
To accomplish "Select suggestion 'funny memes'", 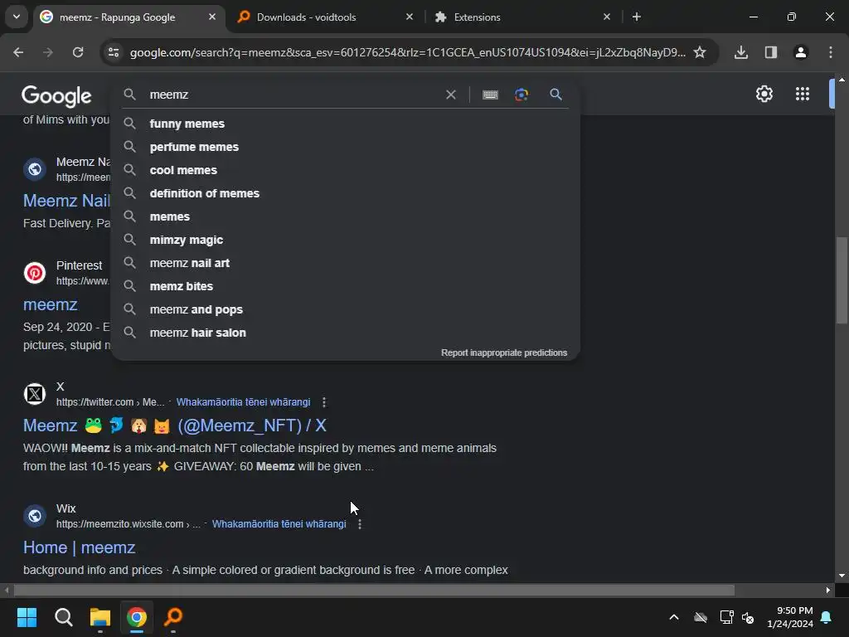I will 345,124.
